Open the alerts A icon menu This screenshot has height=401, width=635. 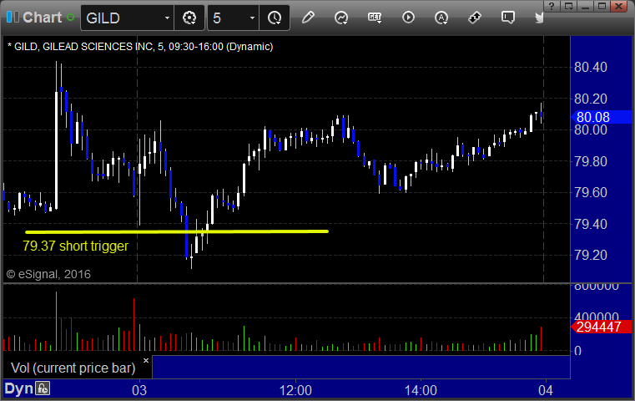click(441, 18)
